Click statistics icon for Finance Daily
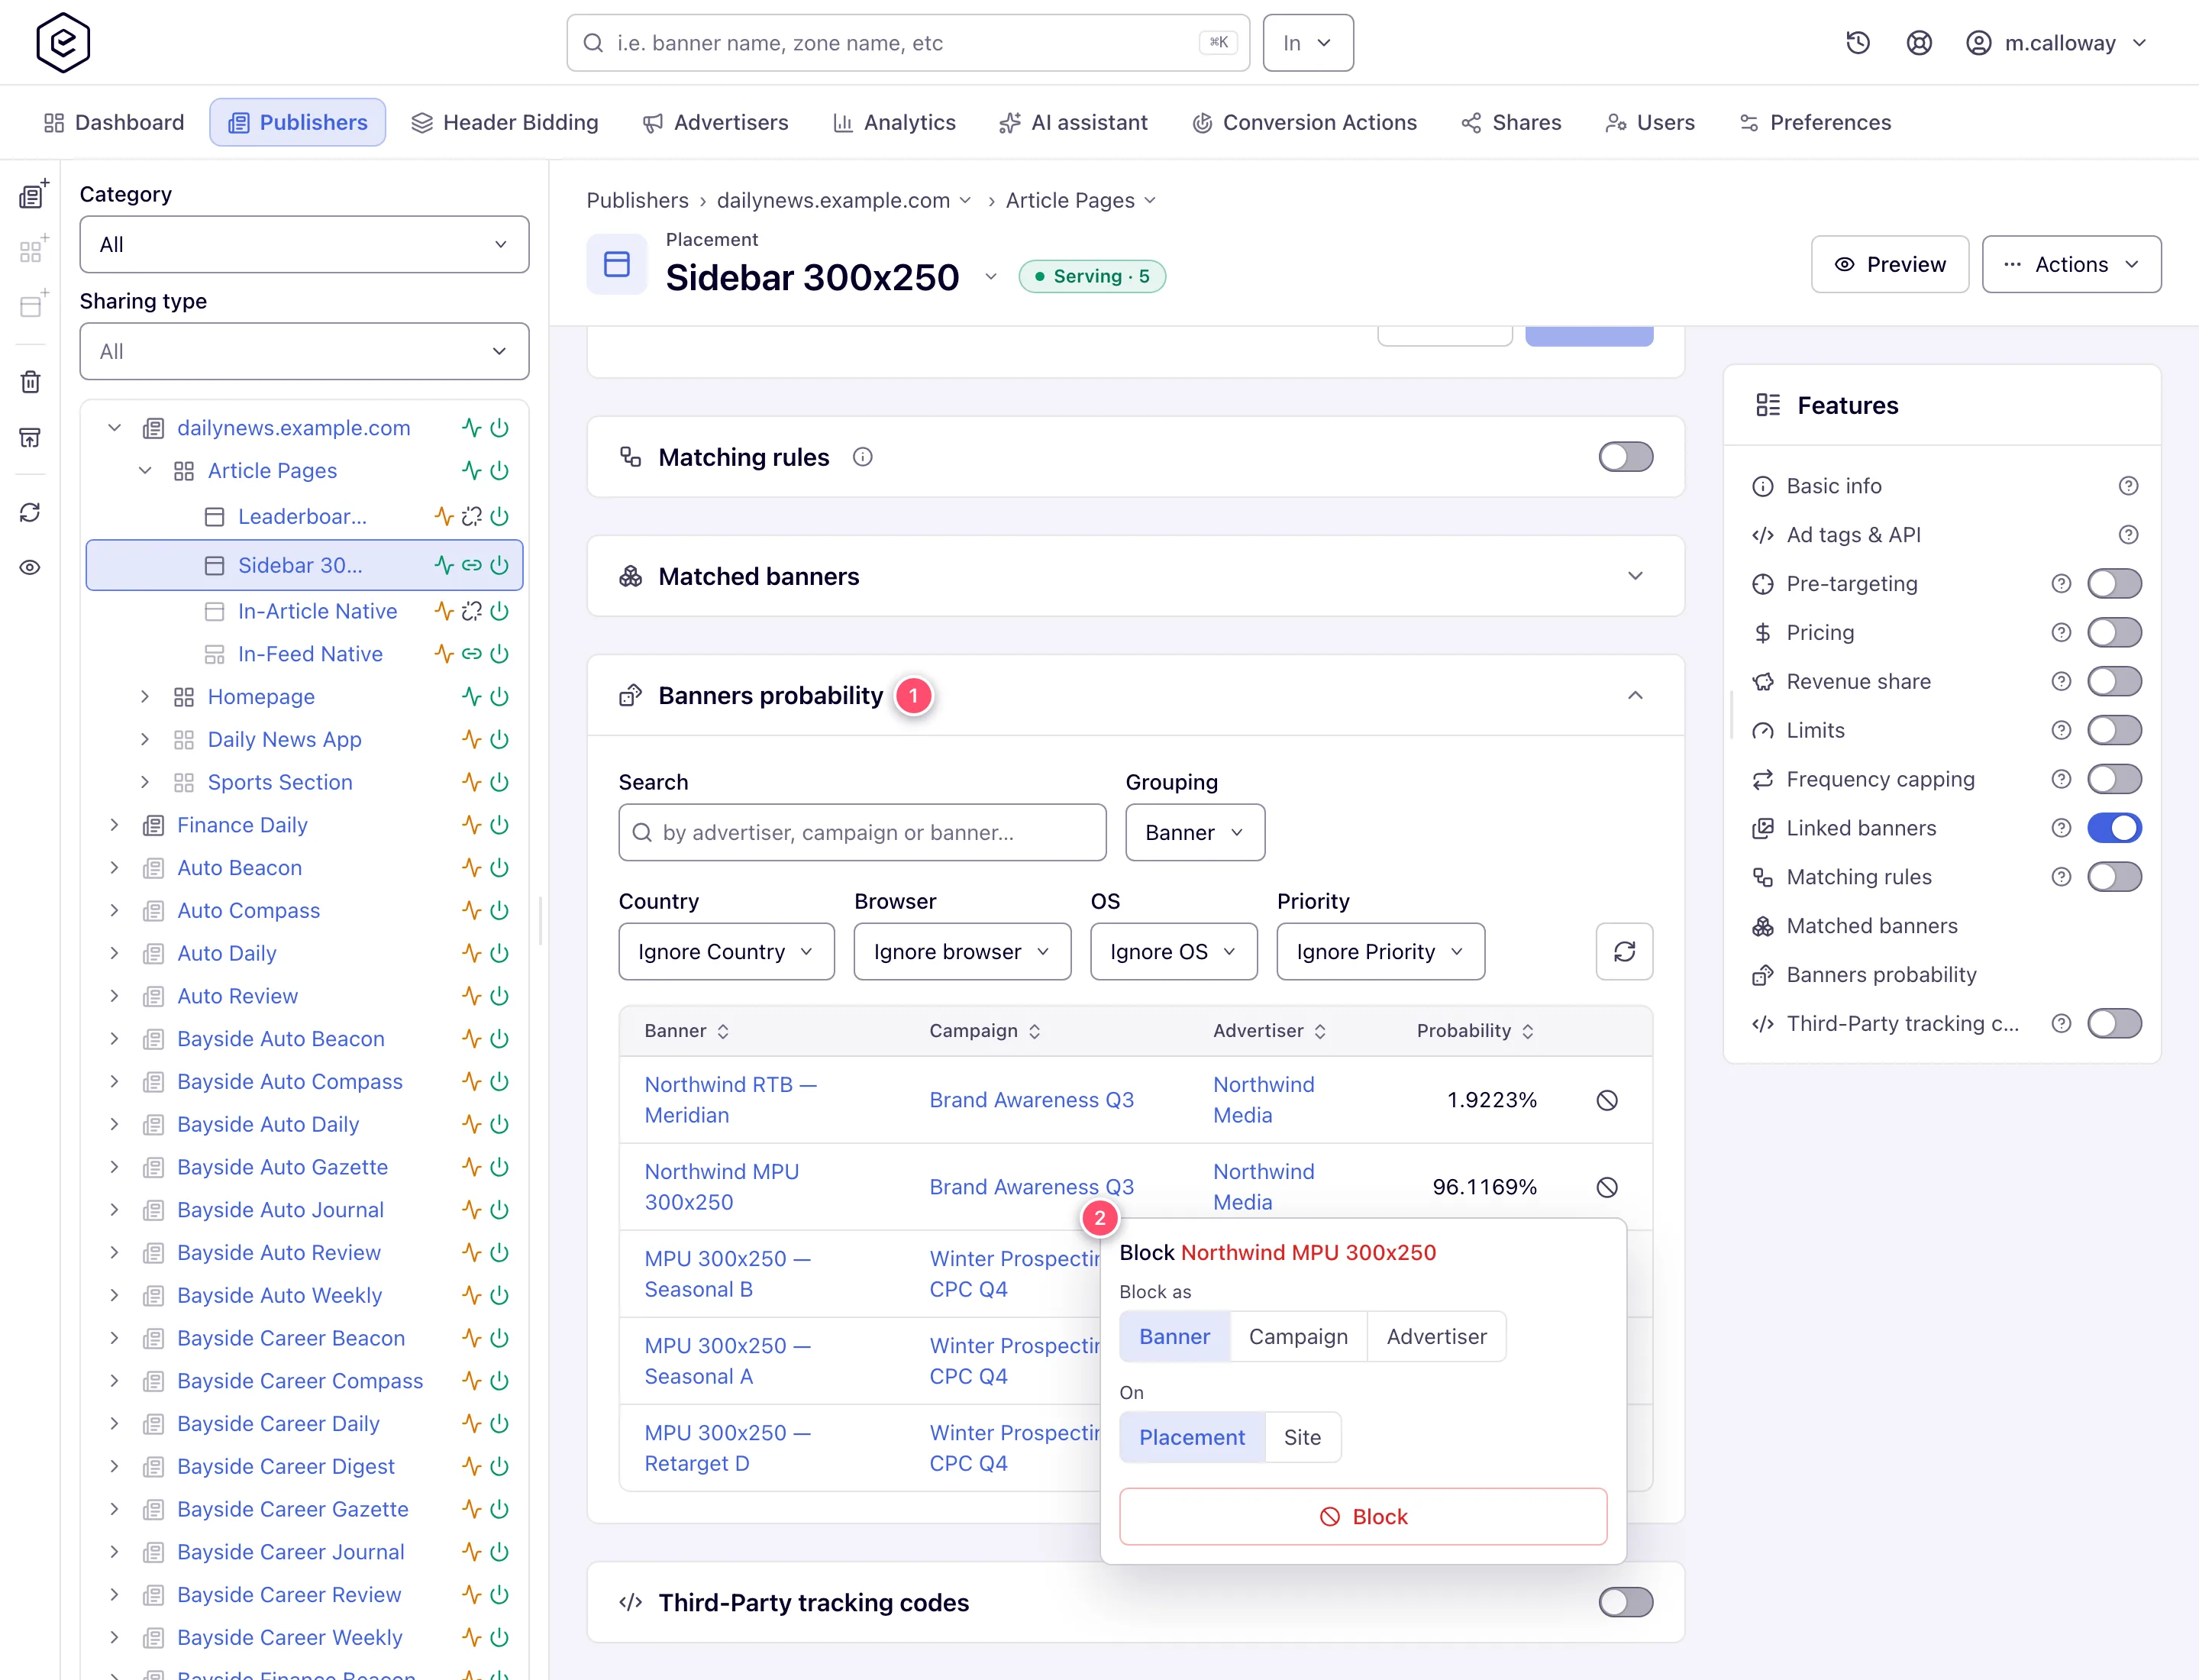The height and width of the screenshot is (1680, 2199). (471, 825)
